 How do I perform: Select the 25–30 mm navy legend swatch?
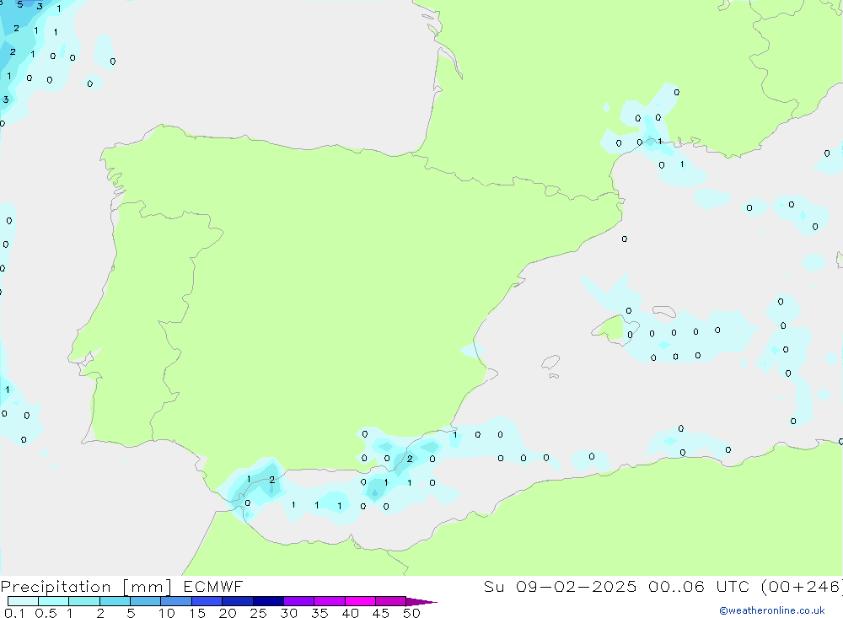pyautogui.click(x=268, y=601)
